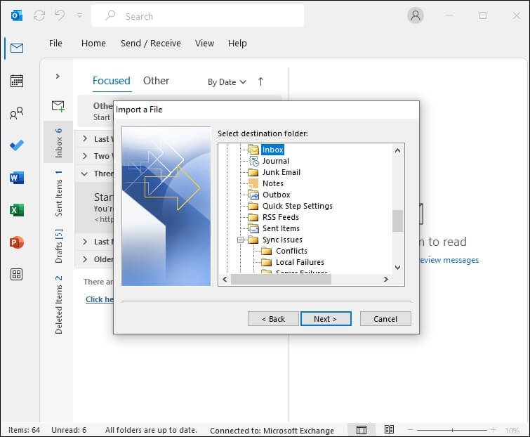Image resolution: width=530 pixels, height=437 pixels.
Task: Open the account profile avatar
Action: 416,15
